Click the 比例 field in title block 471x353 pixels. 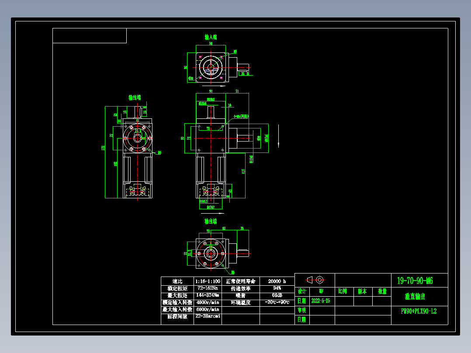click(x=343, y=291)
